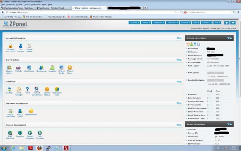Collapse the sidebar Server Information panel

(230, 124)
